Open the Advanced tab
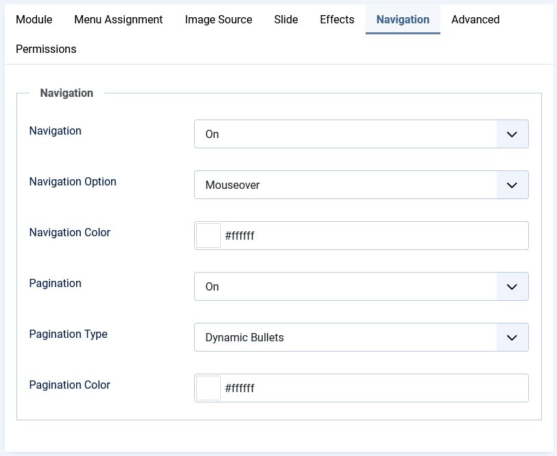Image resolution: width=557 pixels, height=456 pixels. point(475,19)
